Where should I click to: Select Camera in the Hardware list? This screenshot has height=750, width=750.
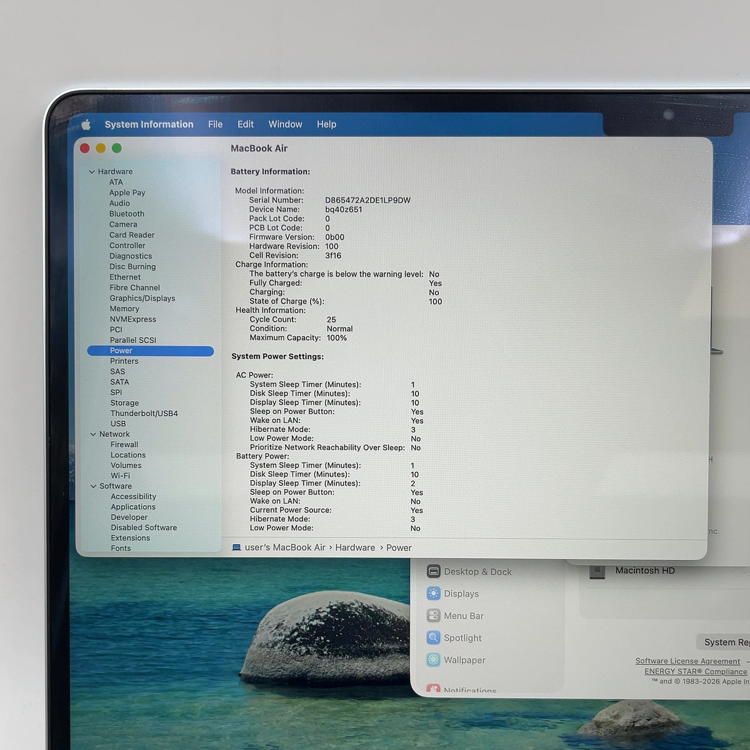[x=123, y=224]
